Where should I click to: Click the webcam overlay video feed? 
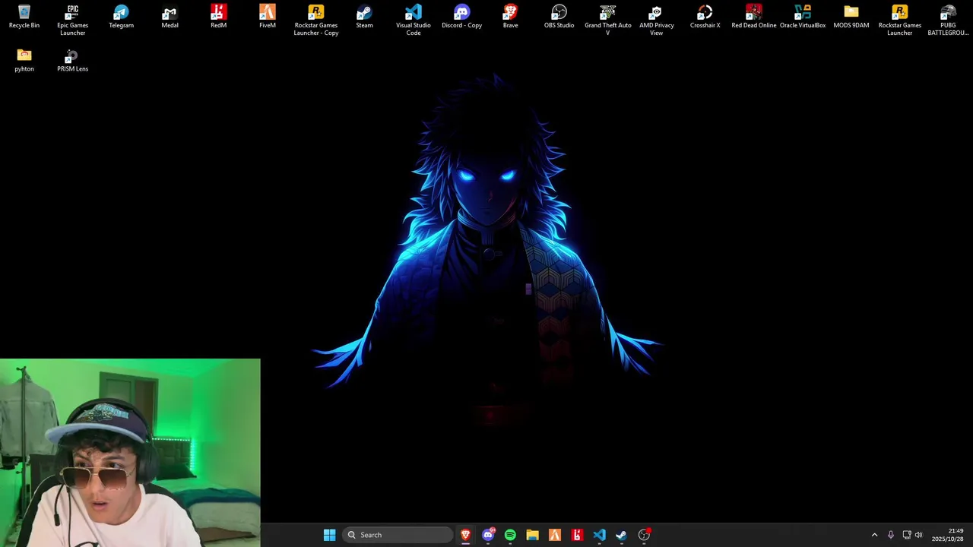click(x=130, y=453)
